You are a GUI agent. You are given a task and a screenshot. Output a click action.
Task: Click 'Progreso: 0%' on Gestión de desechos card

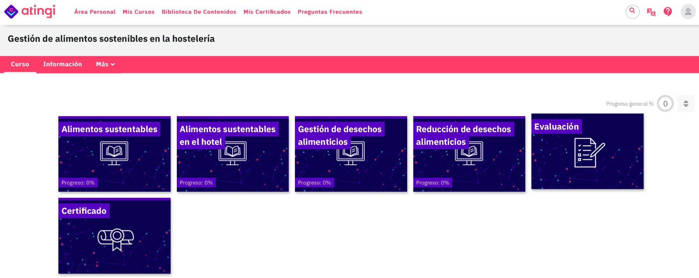(x=314, y=183)
